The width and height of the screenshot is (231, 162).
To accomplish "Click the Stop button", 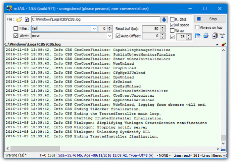I will pyautogui.click(x=210, y=19).
